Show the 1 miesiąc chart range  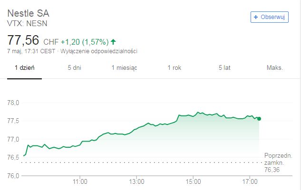124,68
